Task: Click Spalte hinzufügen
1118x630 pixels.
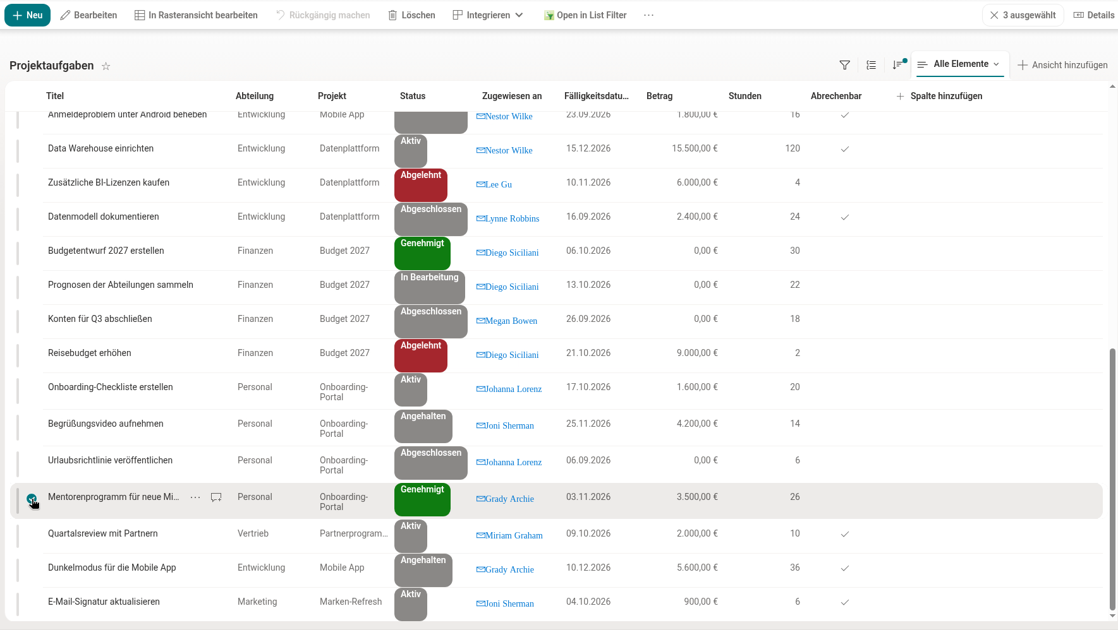Action: (x=939, y=96)
